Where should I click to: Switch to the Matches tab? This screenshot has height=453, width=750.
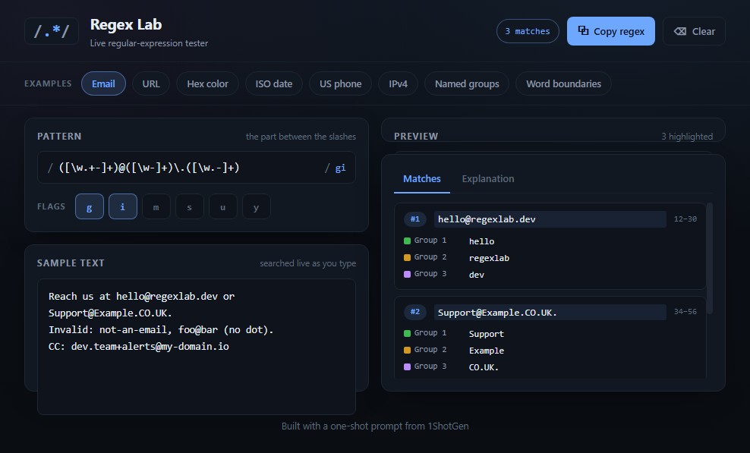[x=422, y=179]
